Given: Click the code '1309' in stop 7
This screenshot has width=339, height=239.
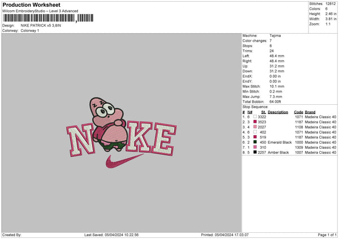Looking at the screenshot, I should (x=299, y=147).
